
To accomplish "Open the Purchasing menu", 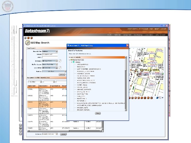I will pyautogui.click(x=138, y=35).
